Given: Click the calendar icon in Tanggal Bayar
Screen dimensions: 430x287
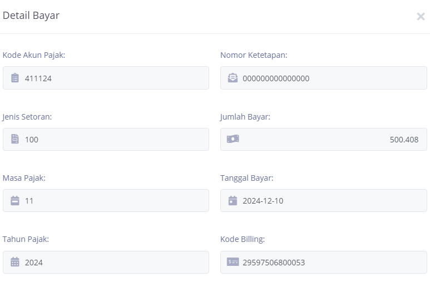Looking at the screenshot, I should click(233, 200).
